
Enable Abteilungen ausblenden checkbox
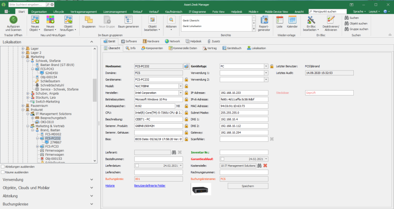tap(3, 167)
